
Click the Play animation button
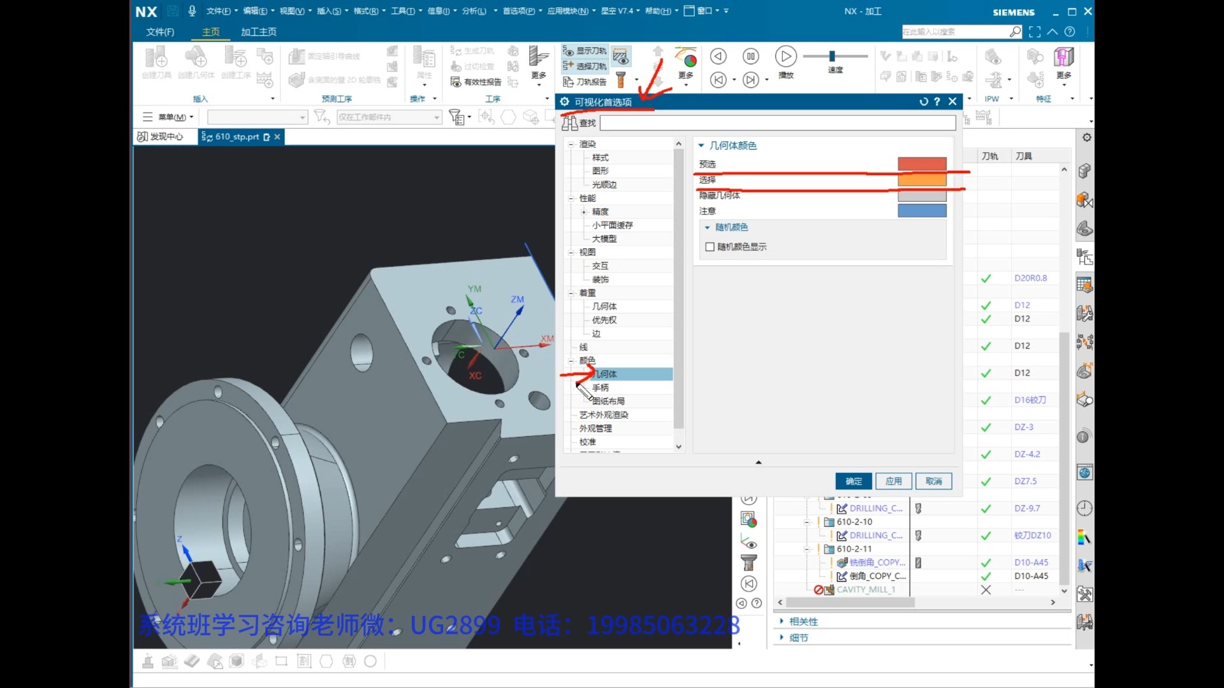pos(785,57)
